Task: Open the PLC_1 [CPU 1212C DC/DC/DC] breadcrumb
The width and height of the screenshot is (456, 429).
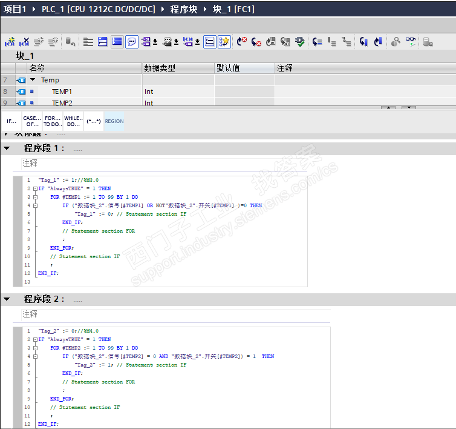Action: 99,9
